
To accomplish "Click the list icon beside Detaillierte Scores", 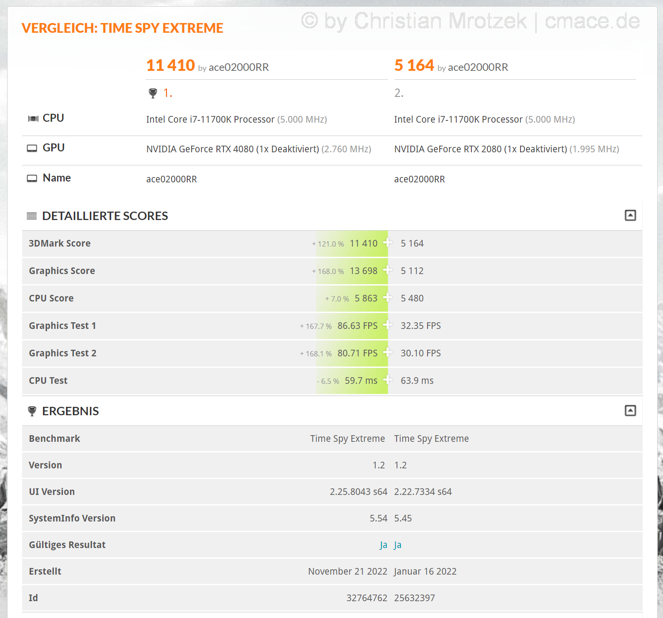I will (x=32, y=216).
